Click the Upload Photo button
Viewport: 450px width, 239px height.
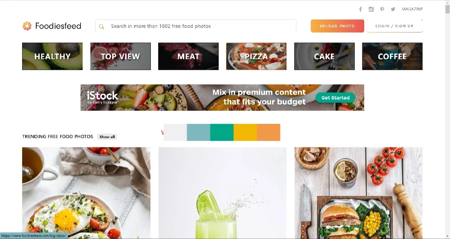[337, 26]
